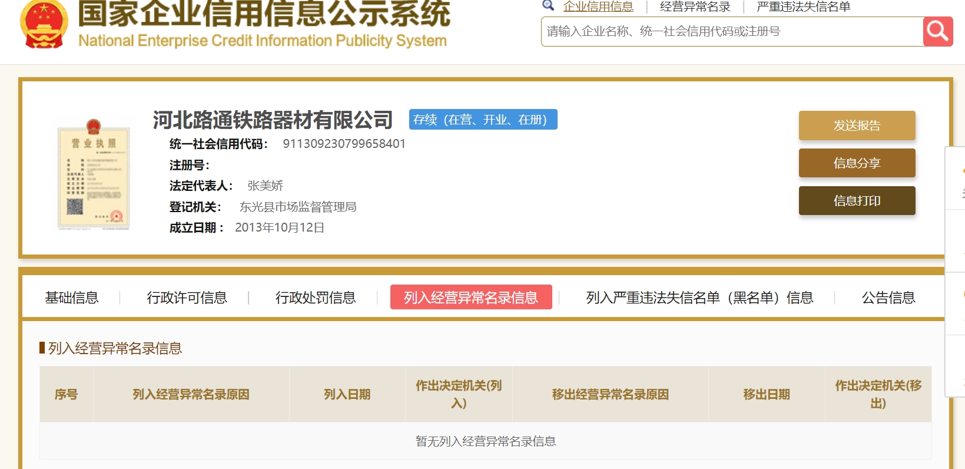Open the 基础信息 tab
Image resolution: width=965 pixels, height=469 pixels.
click(72, 298)
